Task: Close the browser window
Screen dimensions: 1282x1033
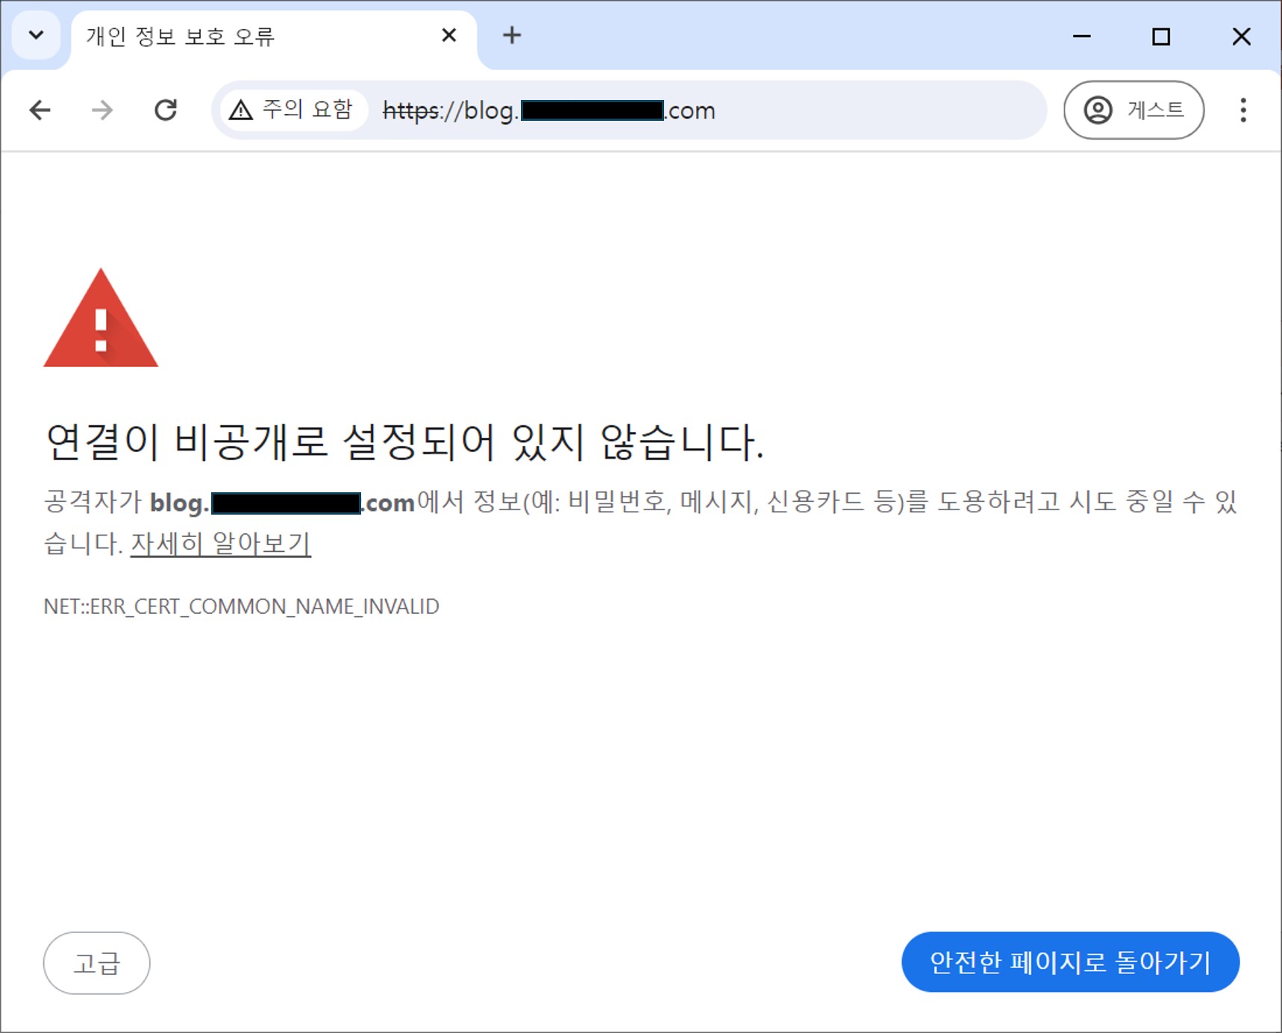Action: (1241, 36)
